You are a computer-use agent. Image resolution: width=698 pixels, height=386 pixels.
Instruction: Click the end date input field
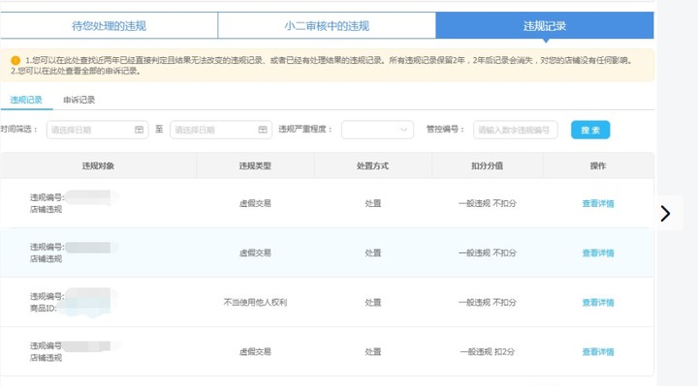coord(221,130)
